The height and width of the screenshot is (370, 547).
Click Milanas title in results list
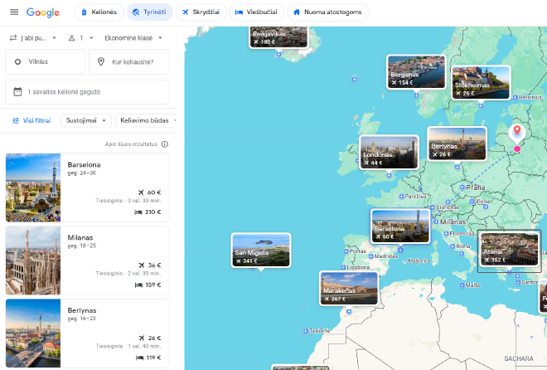click(x=80, y=238)
